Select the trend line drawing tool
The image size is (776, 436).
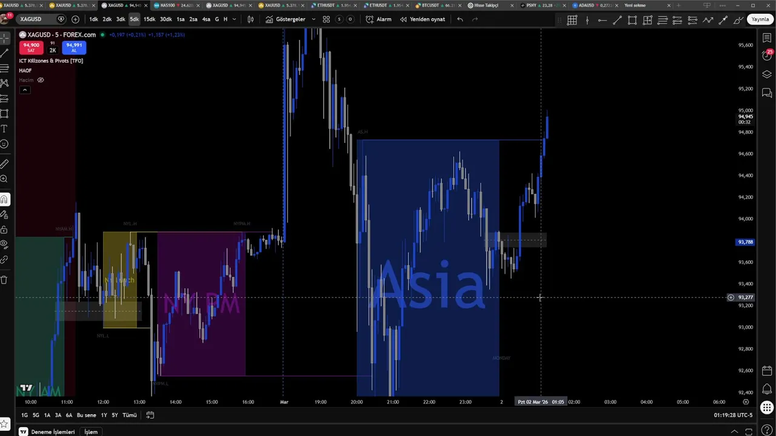click(x=4, y=53)
